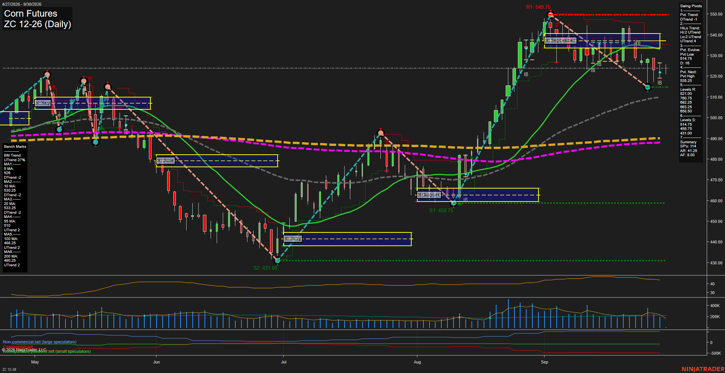Select the 821.00 resistance level value
The image size is (725, 373).
coord(686,94)
